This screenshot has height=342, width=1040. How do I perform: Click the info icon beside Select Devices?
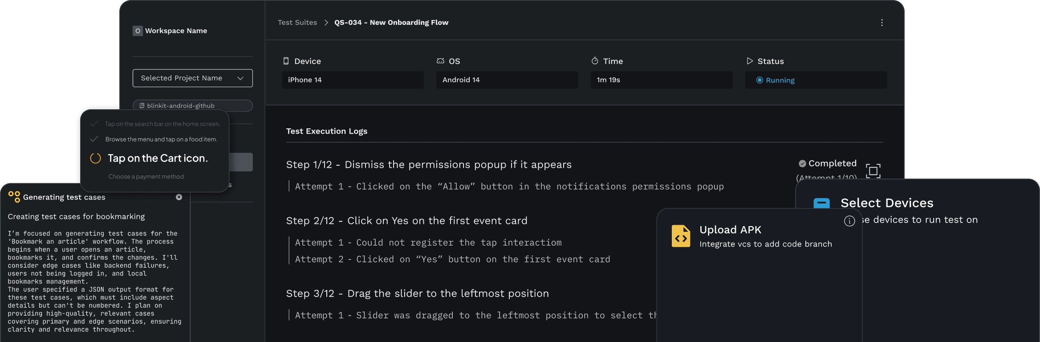pyautogui.click(x=849, y=221)
